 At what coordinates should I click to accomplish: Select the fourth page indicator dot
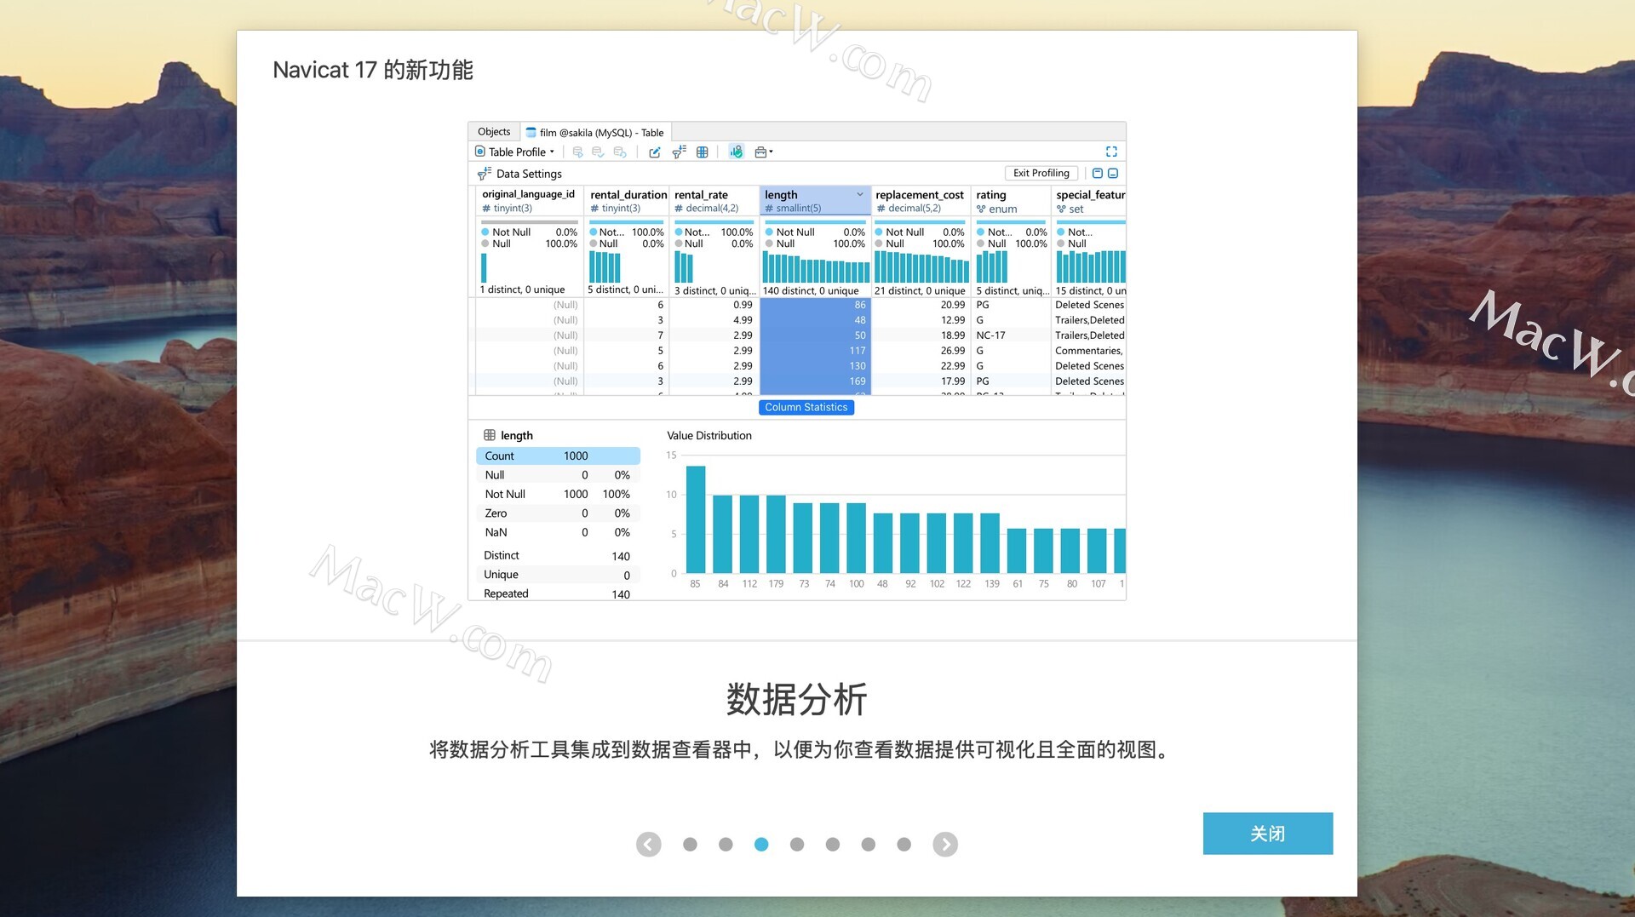[797, 844]
